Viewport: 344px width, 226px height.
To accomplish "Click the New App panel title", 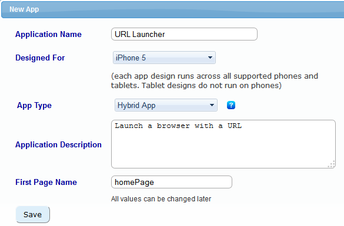I will click(x=24, y=9).
